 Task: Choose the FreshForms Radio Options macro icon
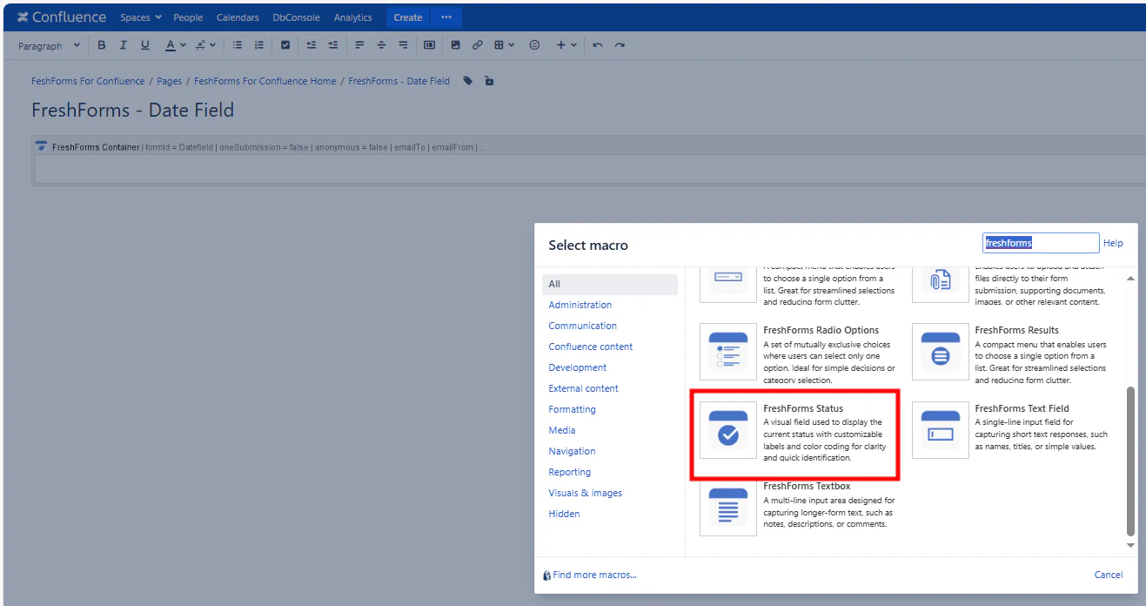coord(728,352)
